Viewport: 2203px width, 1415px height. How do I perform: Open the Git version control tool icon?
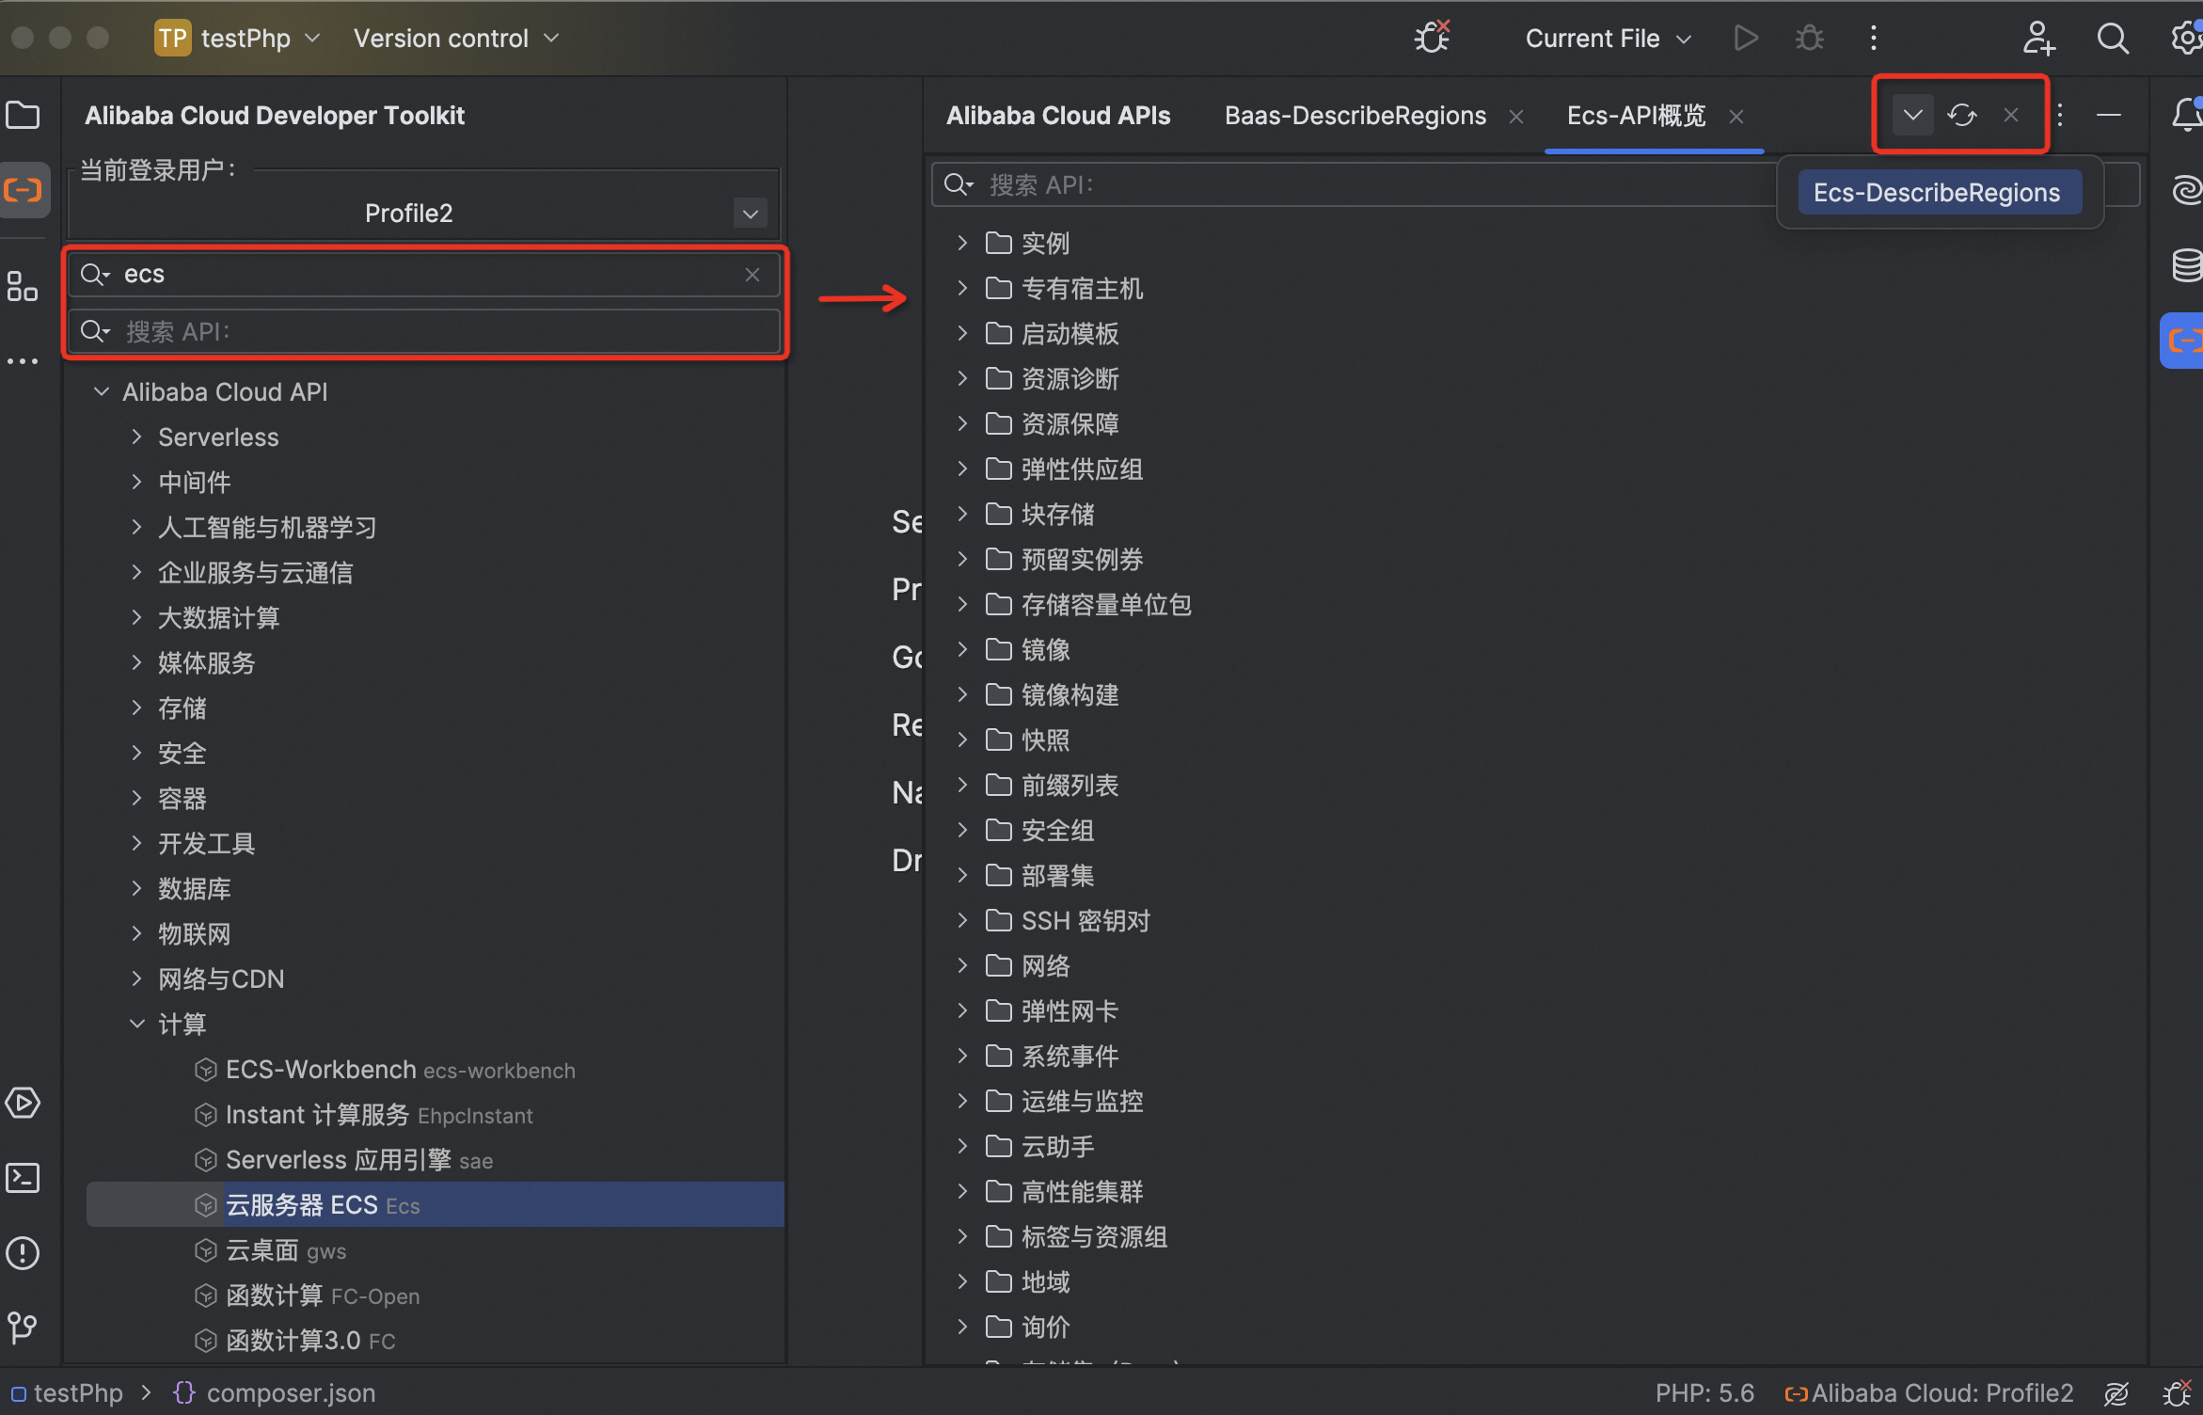coord(23,1328)
